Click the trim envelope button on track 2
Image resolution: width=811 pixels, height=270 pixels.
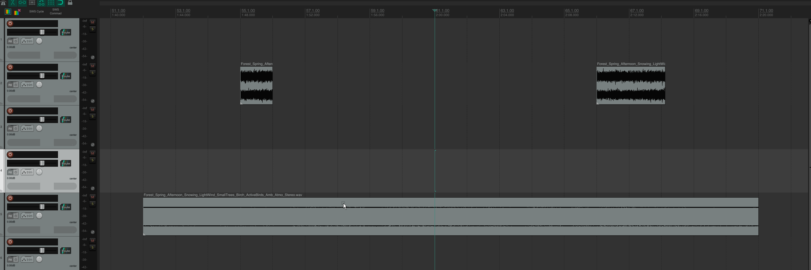click(x=27, y=85)
